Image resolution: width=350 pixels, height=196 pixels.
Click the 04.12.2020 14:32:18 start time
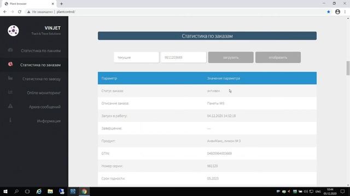point(221,116)
